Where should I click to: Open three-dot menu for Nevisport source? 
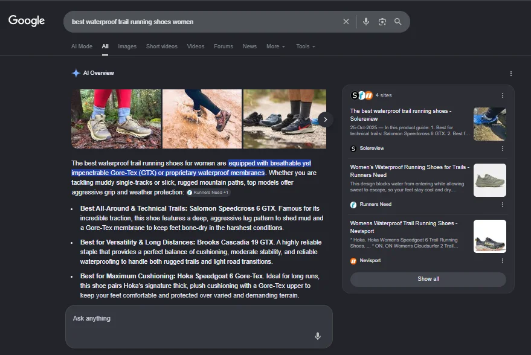(502, 261)
